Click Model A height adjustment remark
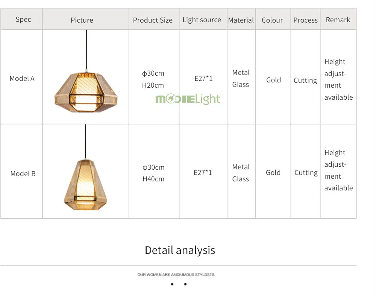 (338, 79)
